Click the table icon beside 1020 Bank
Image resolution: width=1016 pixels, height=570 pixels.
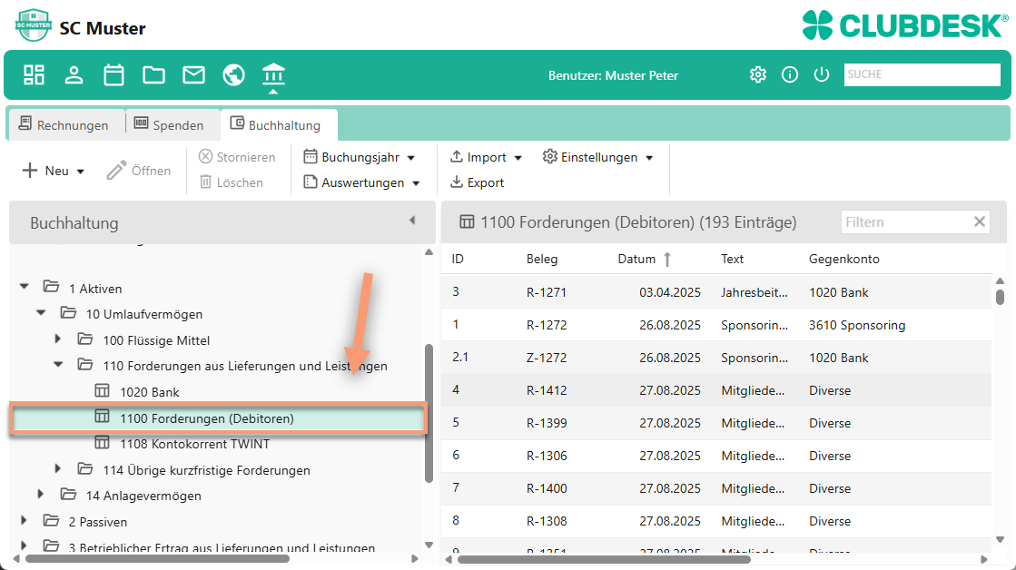click(x=102, y=390)
